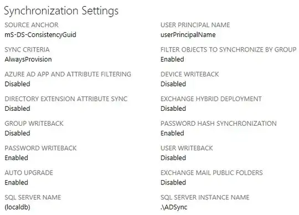The height and width of the screenshot is (215, 299).
Task: Click Disabled under User Writeback
Action: (x=173, y=158)
